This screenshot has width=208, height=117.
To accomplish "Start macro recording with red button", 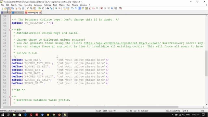I will click(101, 8).
